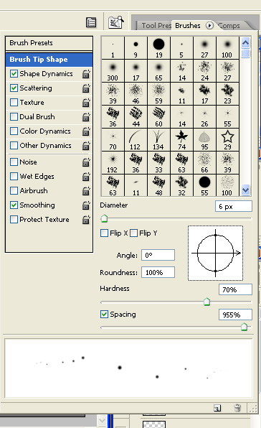
Task: Click the Angle input field
Action: (158, 255)
